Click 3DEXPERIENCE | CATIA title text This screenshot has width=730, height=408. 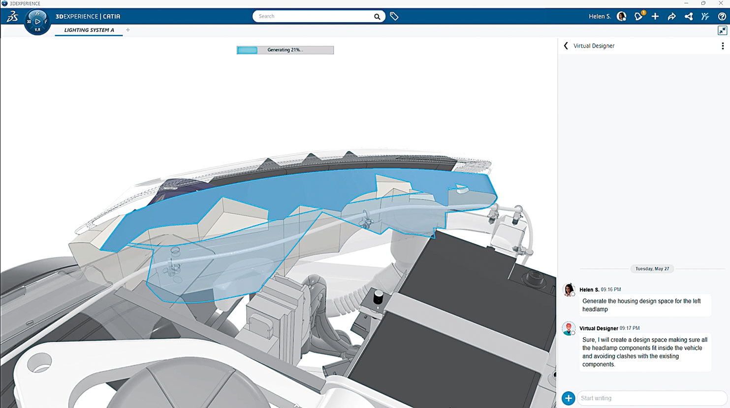(88, 16)
